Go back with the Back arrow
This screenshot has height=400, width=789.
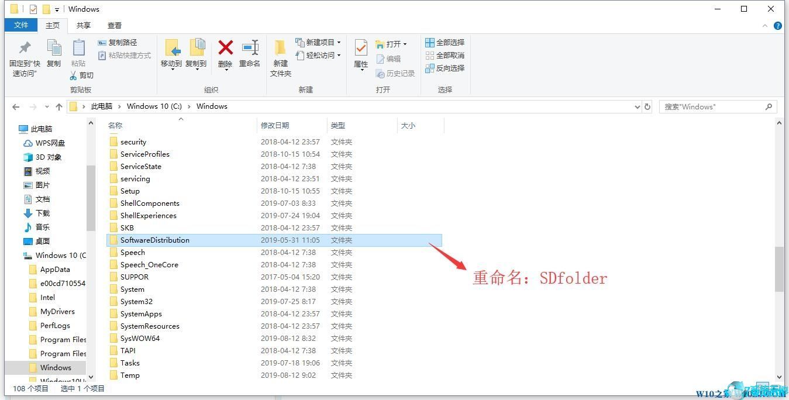tap(16, 107)
